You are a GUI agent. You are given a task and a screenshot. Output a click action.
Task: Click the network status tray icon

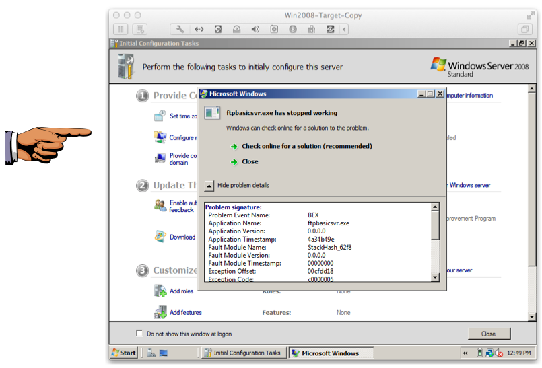click(489, 353)
